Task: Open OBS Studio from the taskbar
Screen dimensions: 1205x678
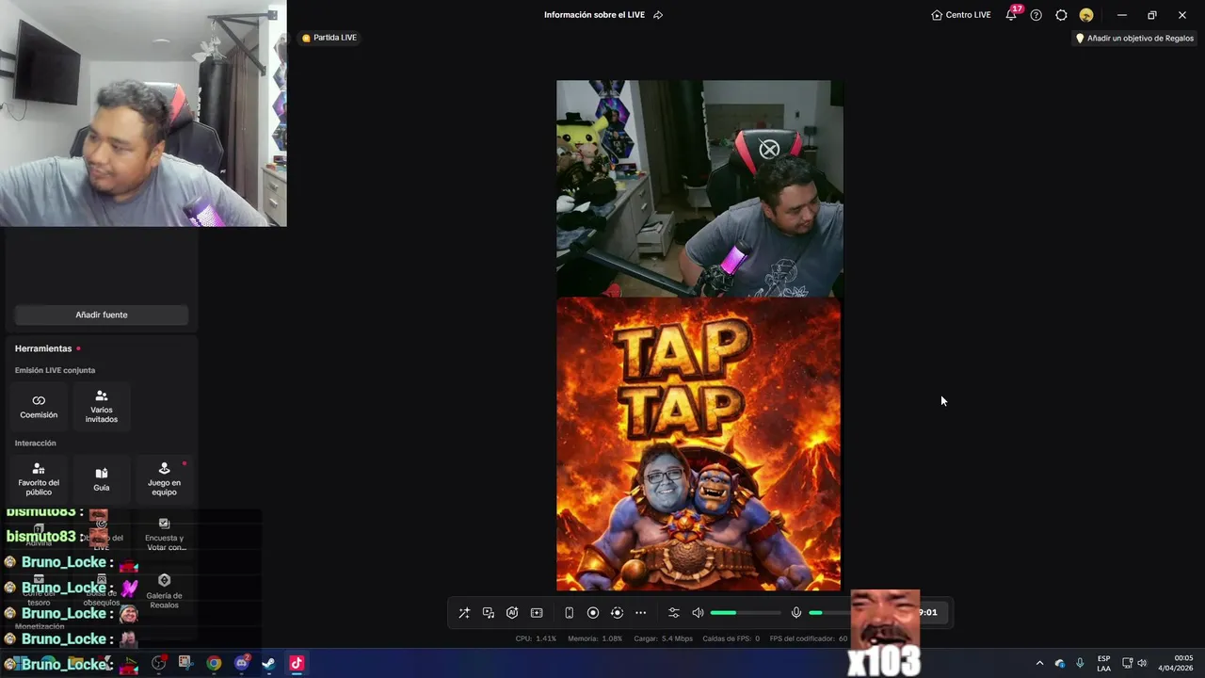Action: [x=159, y=663]
